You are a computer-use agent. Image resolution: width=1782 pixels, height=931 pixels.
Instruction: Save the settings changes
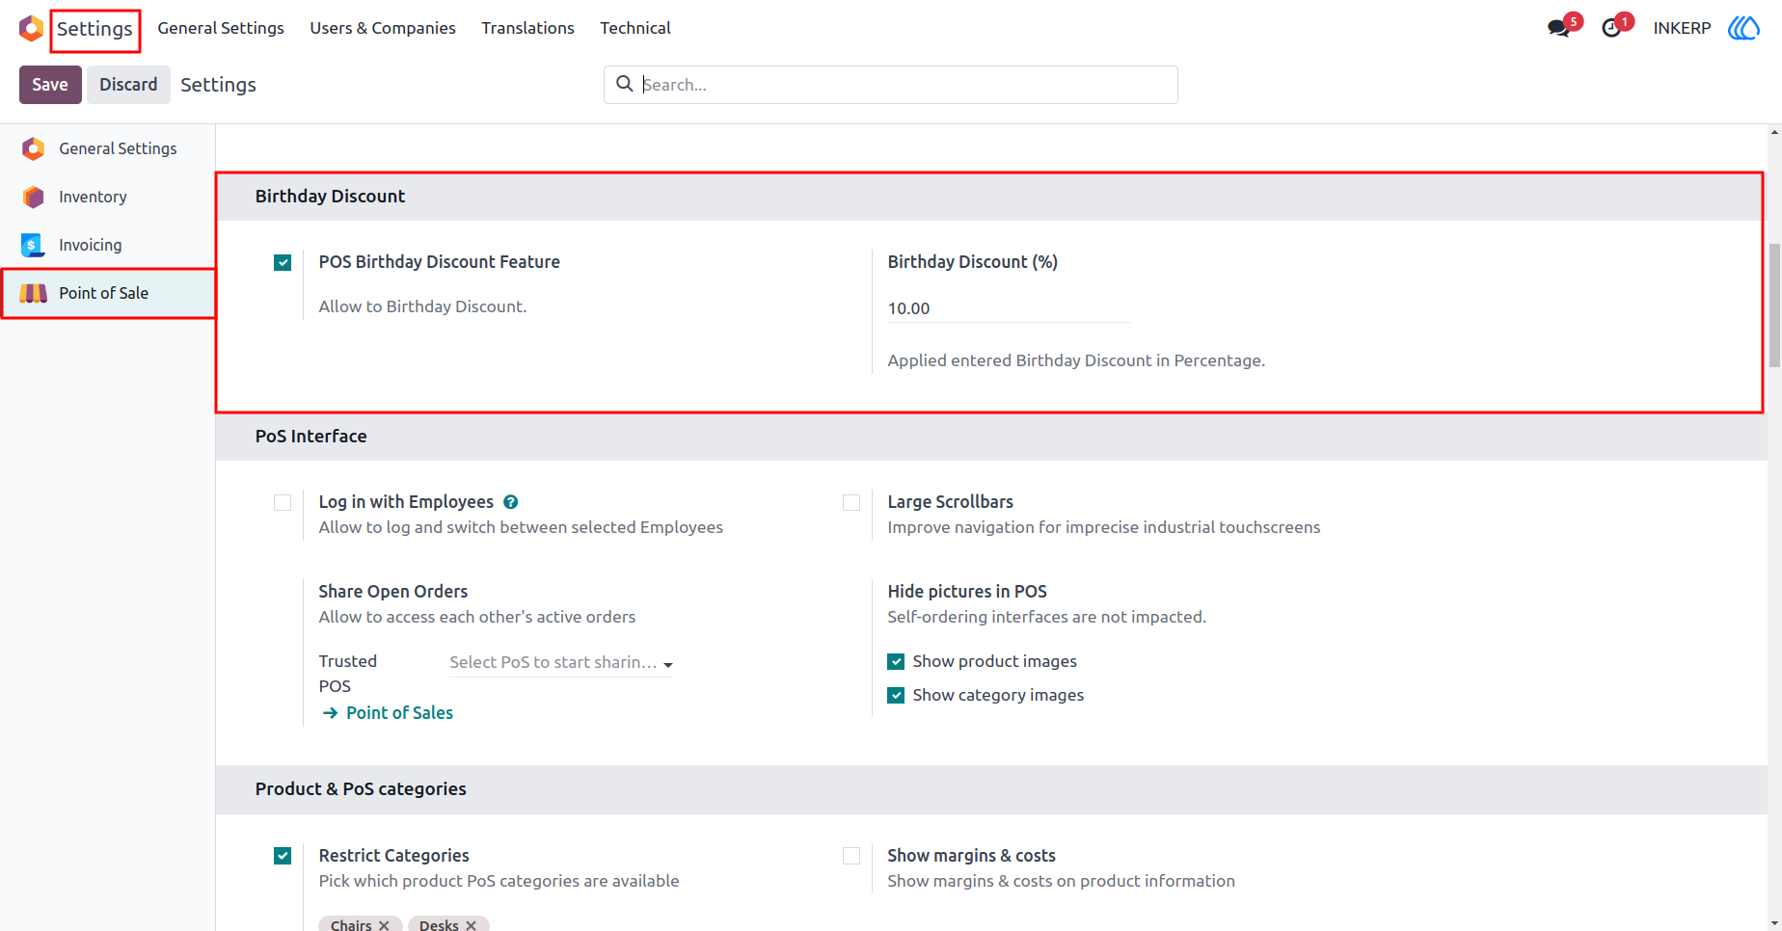point(50,85)
